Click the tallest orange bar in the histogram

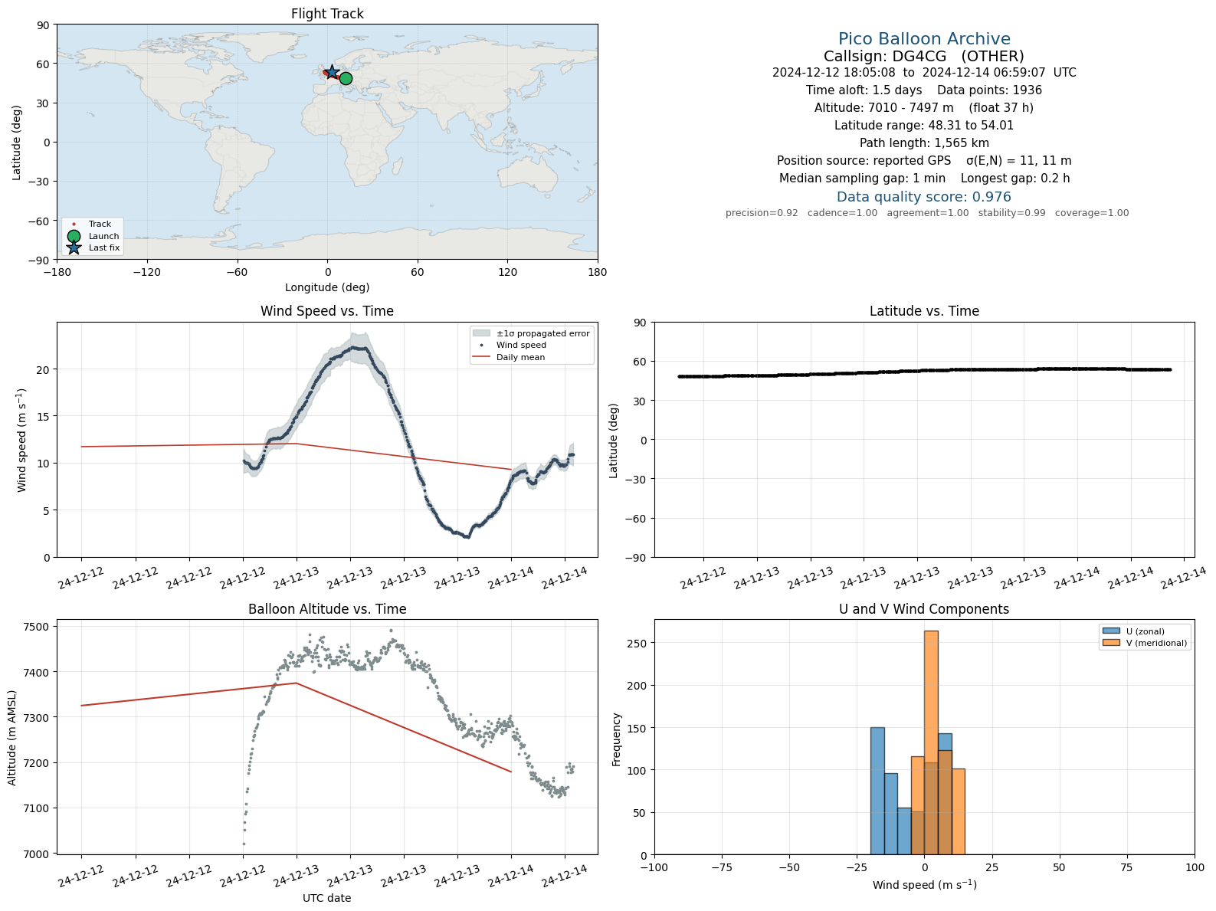[931, 742]
